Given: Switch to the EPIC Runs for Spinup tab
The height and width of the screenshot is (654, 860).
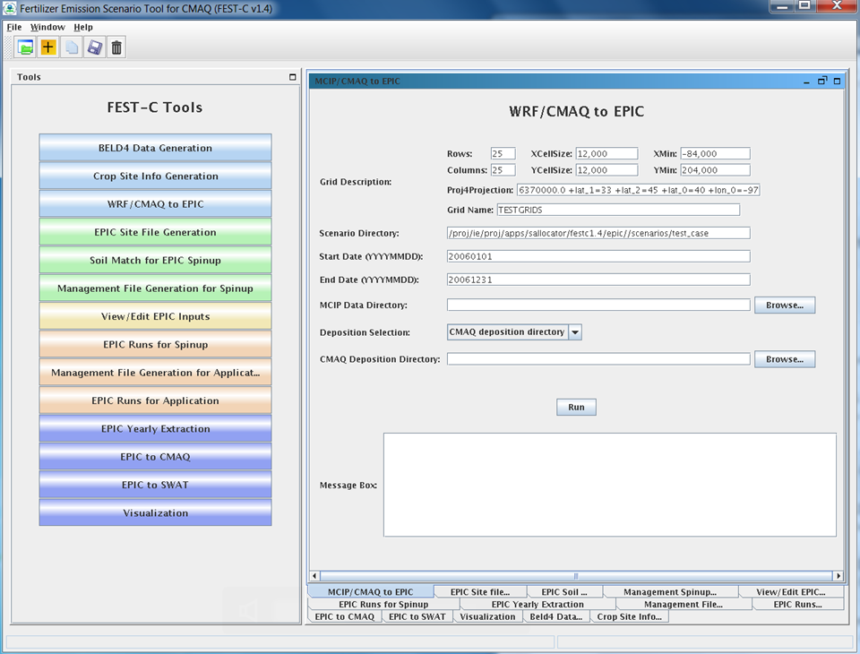Looking at the screenshot, I should (x=383, y=604).
